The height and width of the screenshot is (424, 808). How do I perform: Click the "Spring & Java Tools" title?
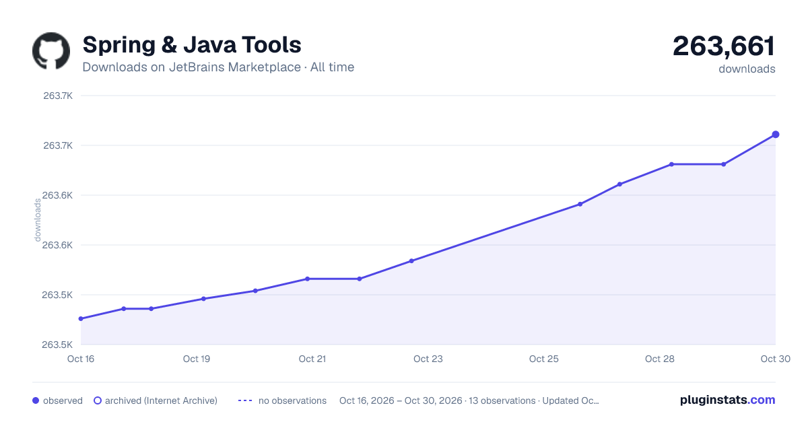(192, 45)
